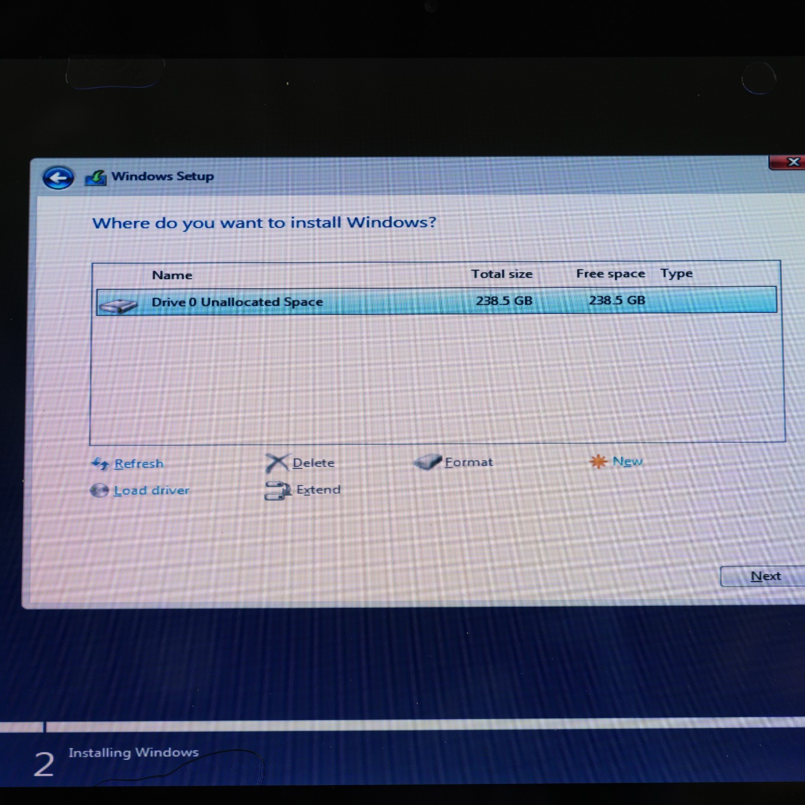Go back with the blue arrow button
Screen dimensions: 805x805
[x=58, y=178]
